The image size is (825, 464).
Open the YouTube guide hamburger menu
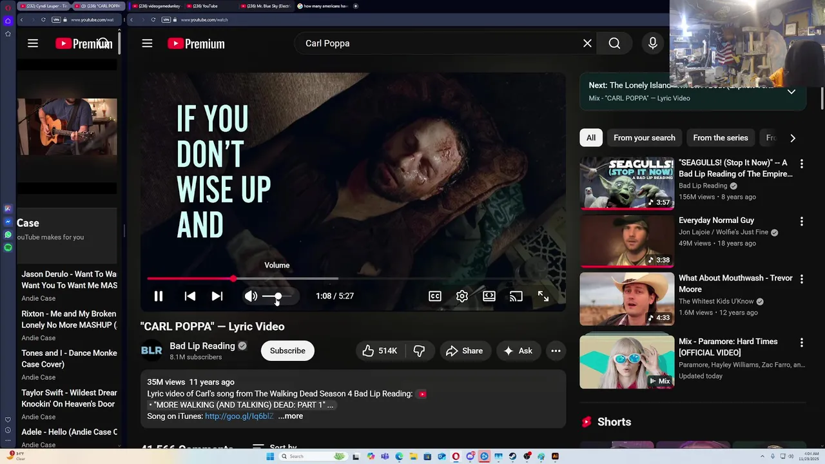(147, 43)
